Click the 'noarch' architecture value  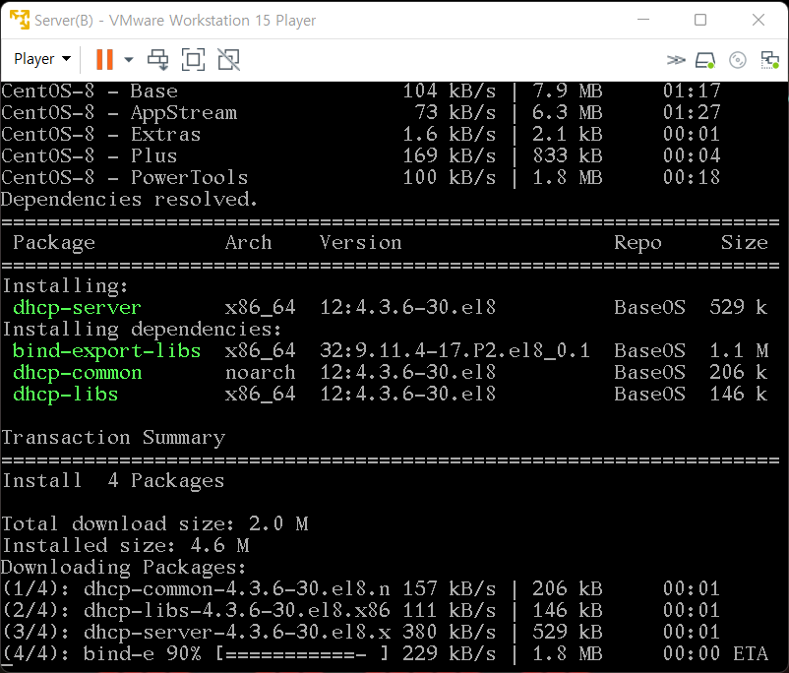(x=260, y=373)
